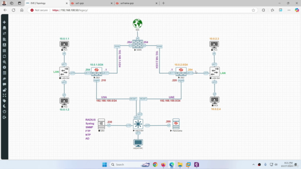The height and width of the screenshot is (169, 301).
Task: Select the Net globe cloud node
Action: click(137, 23)
